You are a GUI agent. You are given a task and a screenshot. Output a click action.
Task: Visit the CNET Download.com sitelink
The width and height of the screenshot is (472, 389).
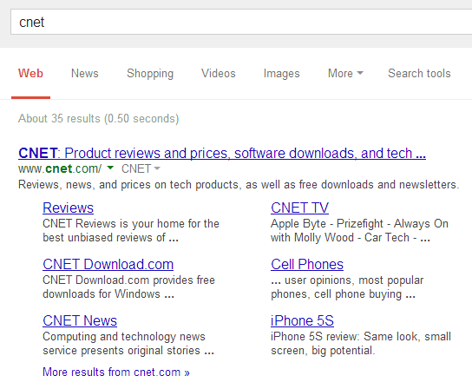(108, 264)
